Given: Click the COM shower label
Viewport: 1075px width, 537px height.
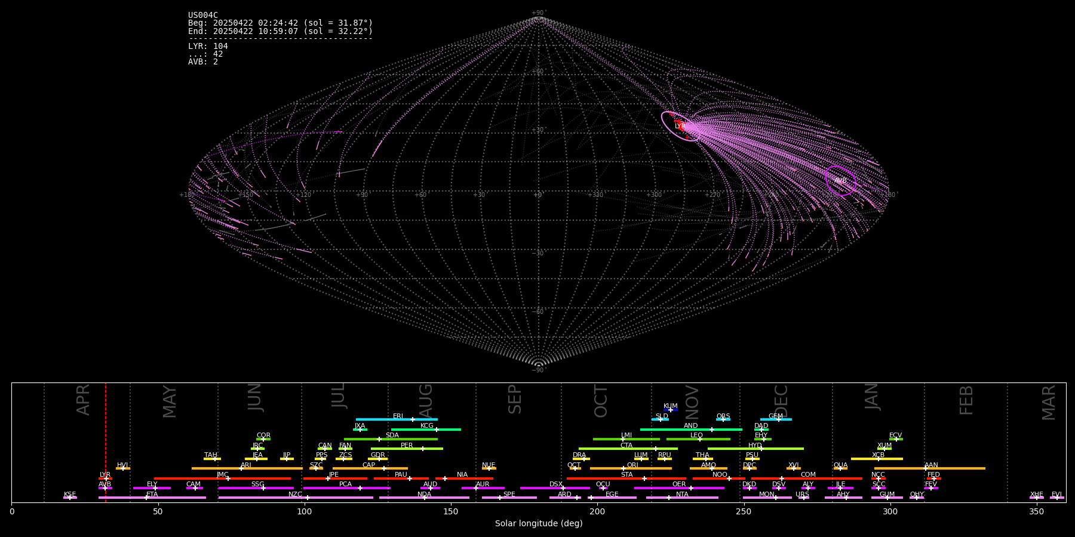Looking at the screenshot, I should coord(808,475).
